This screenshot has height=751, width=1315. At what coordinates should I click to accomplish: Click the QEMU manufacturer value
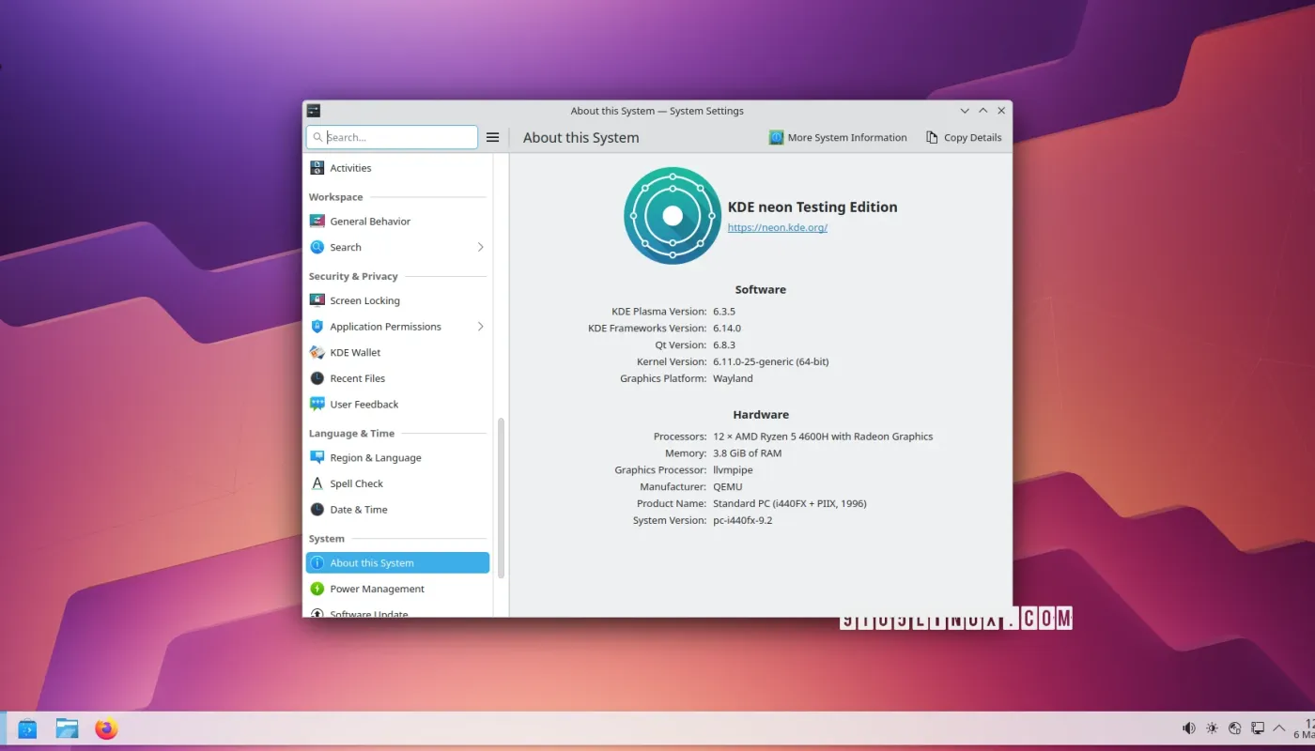click(727, 487)
